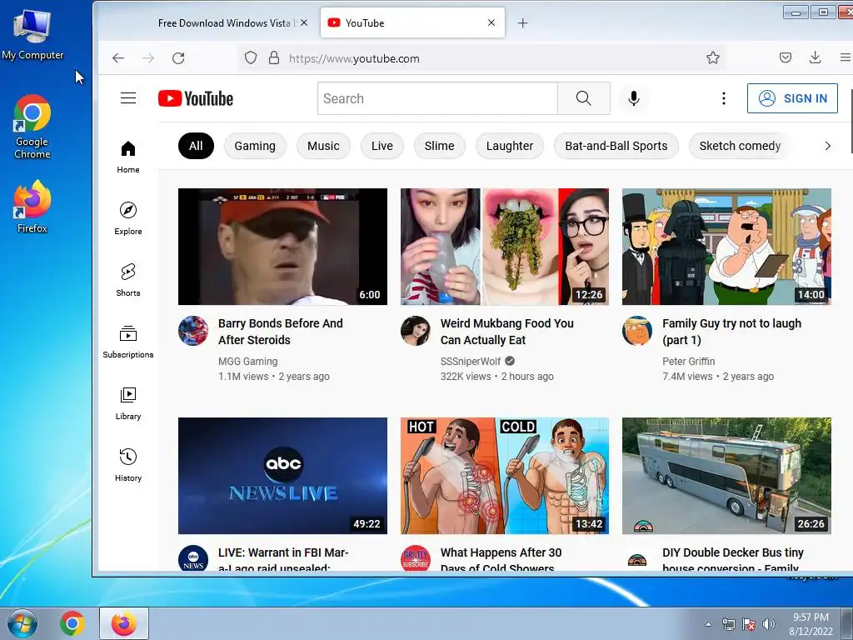Go to Home in the sidebar
The width and height of the screenshot is (853, 640).
tap(127, 157)
